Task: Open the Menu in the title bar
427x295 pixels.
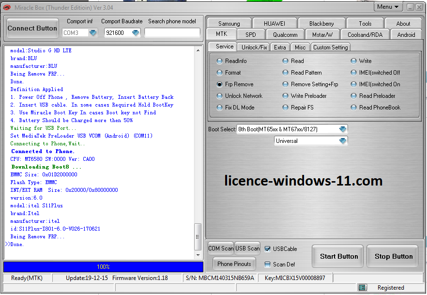Action: click(388, 7)
